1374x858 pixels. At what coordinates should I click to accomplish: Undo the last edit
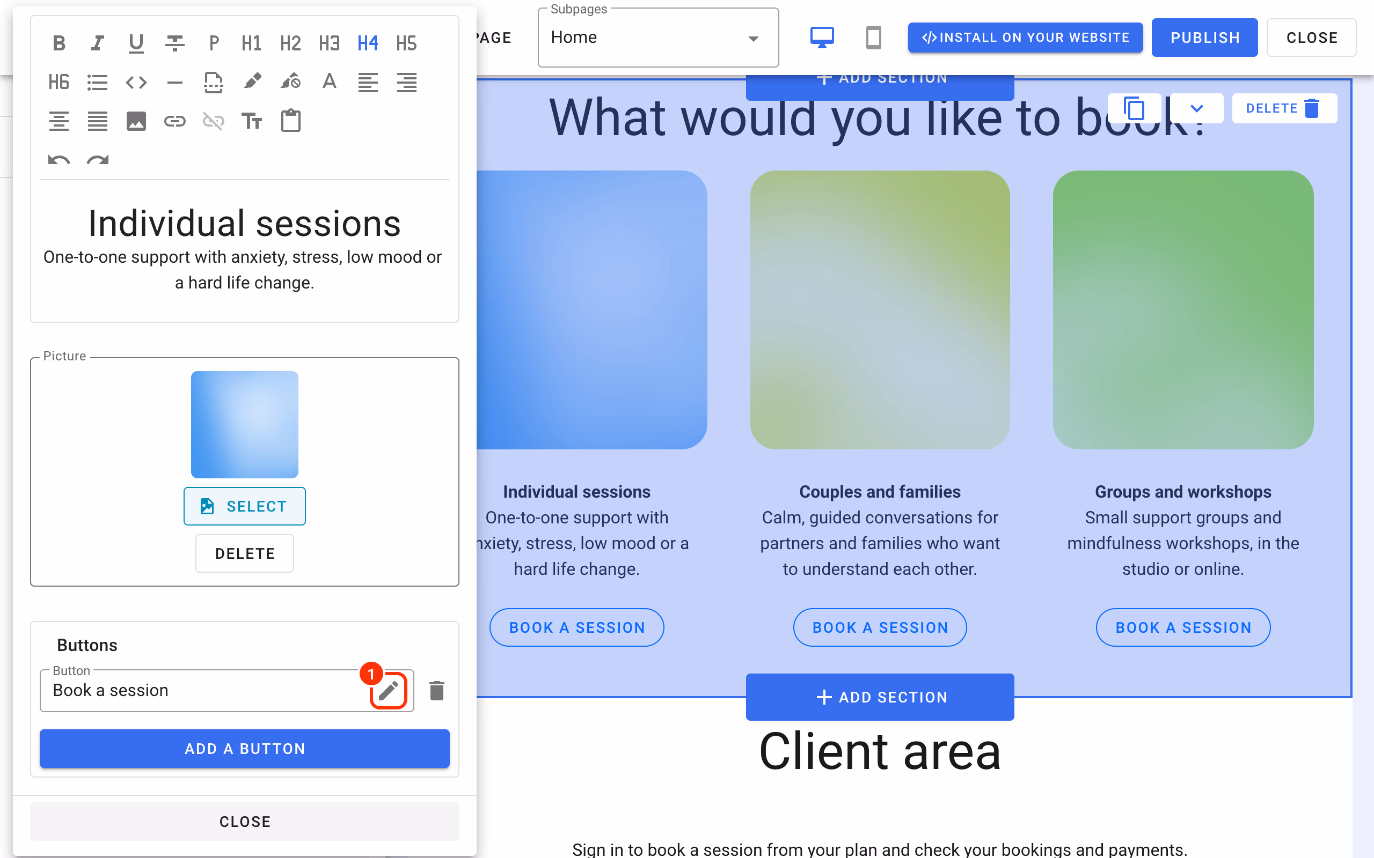point(59,159)
